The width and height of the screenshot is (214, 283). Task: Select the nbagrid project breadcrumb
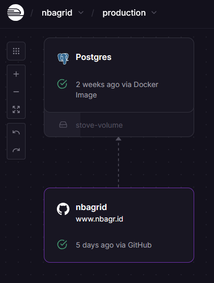point(57,13)
